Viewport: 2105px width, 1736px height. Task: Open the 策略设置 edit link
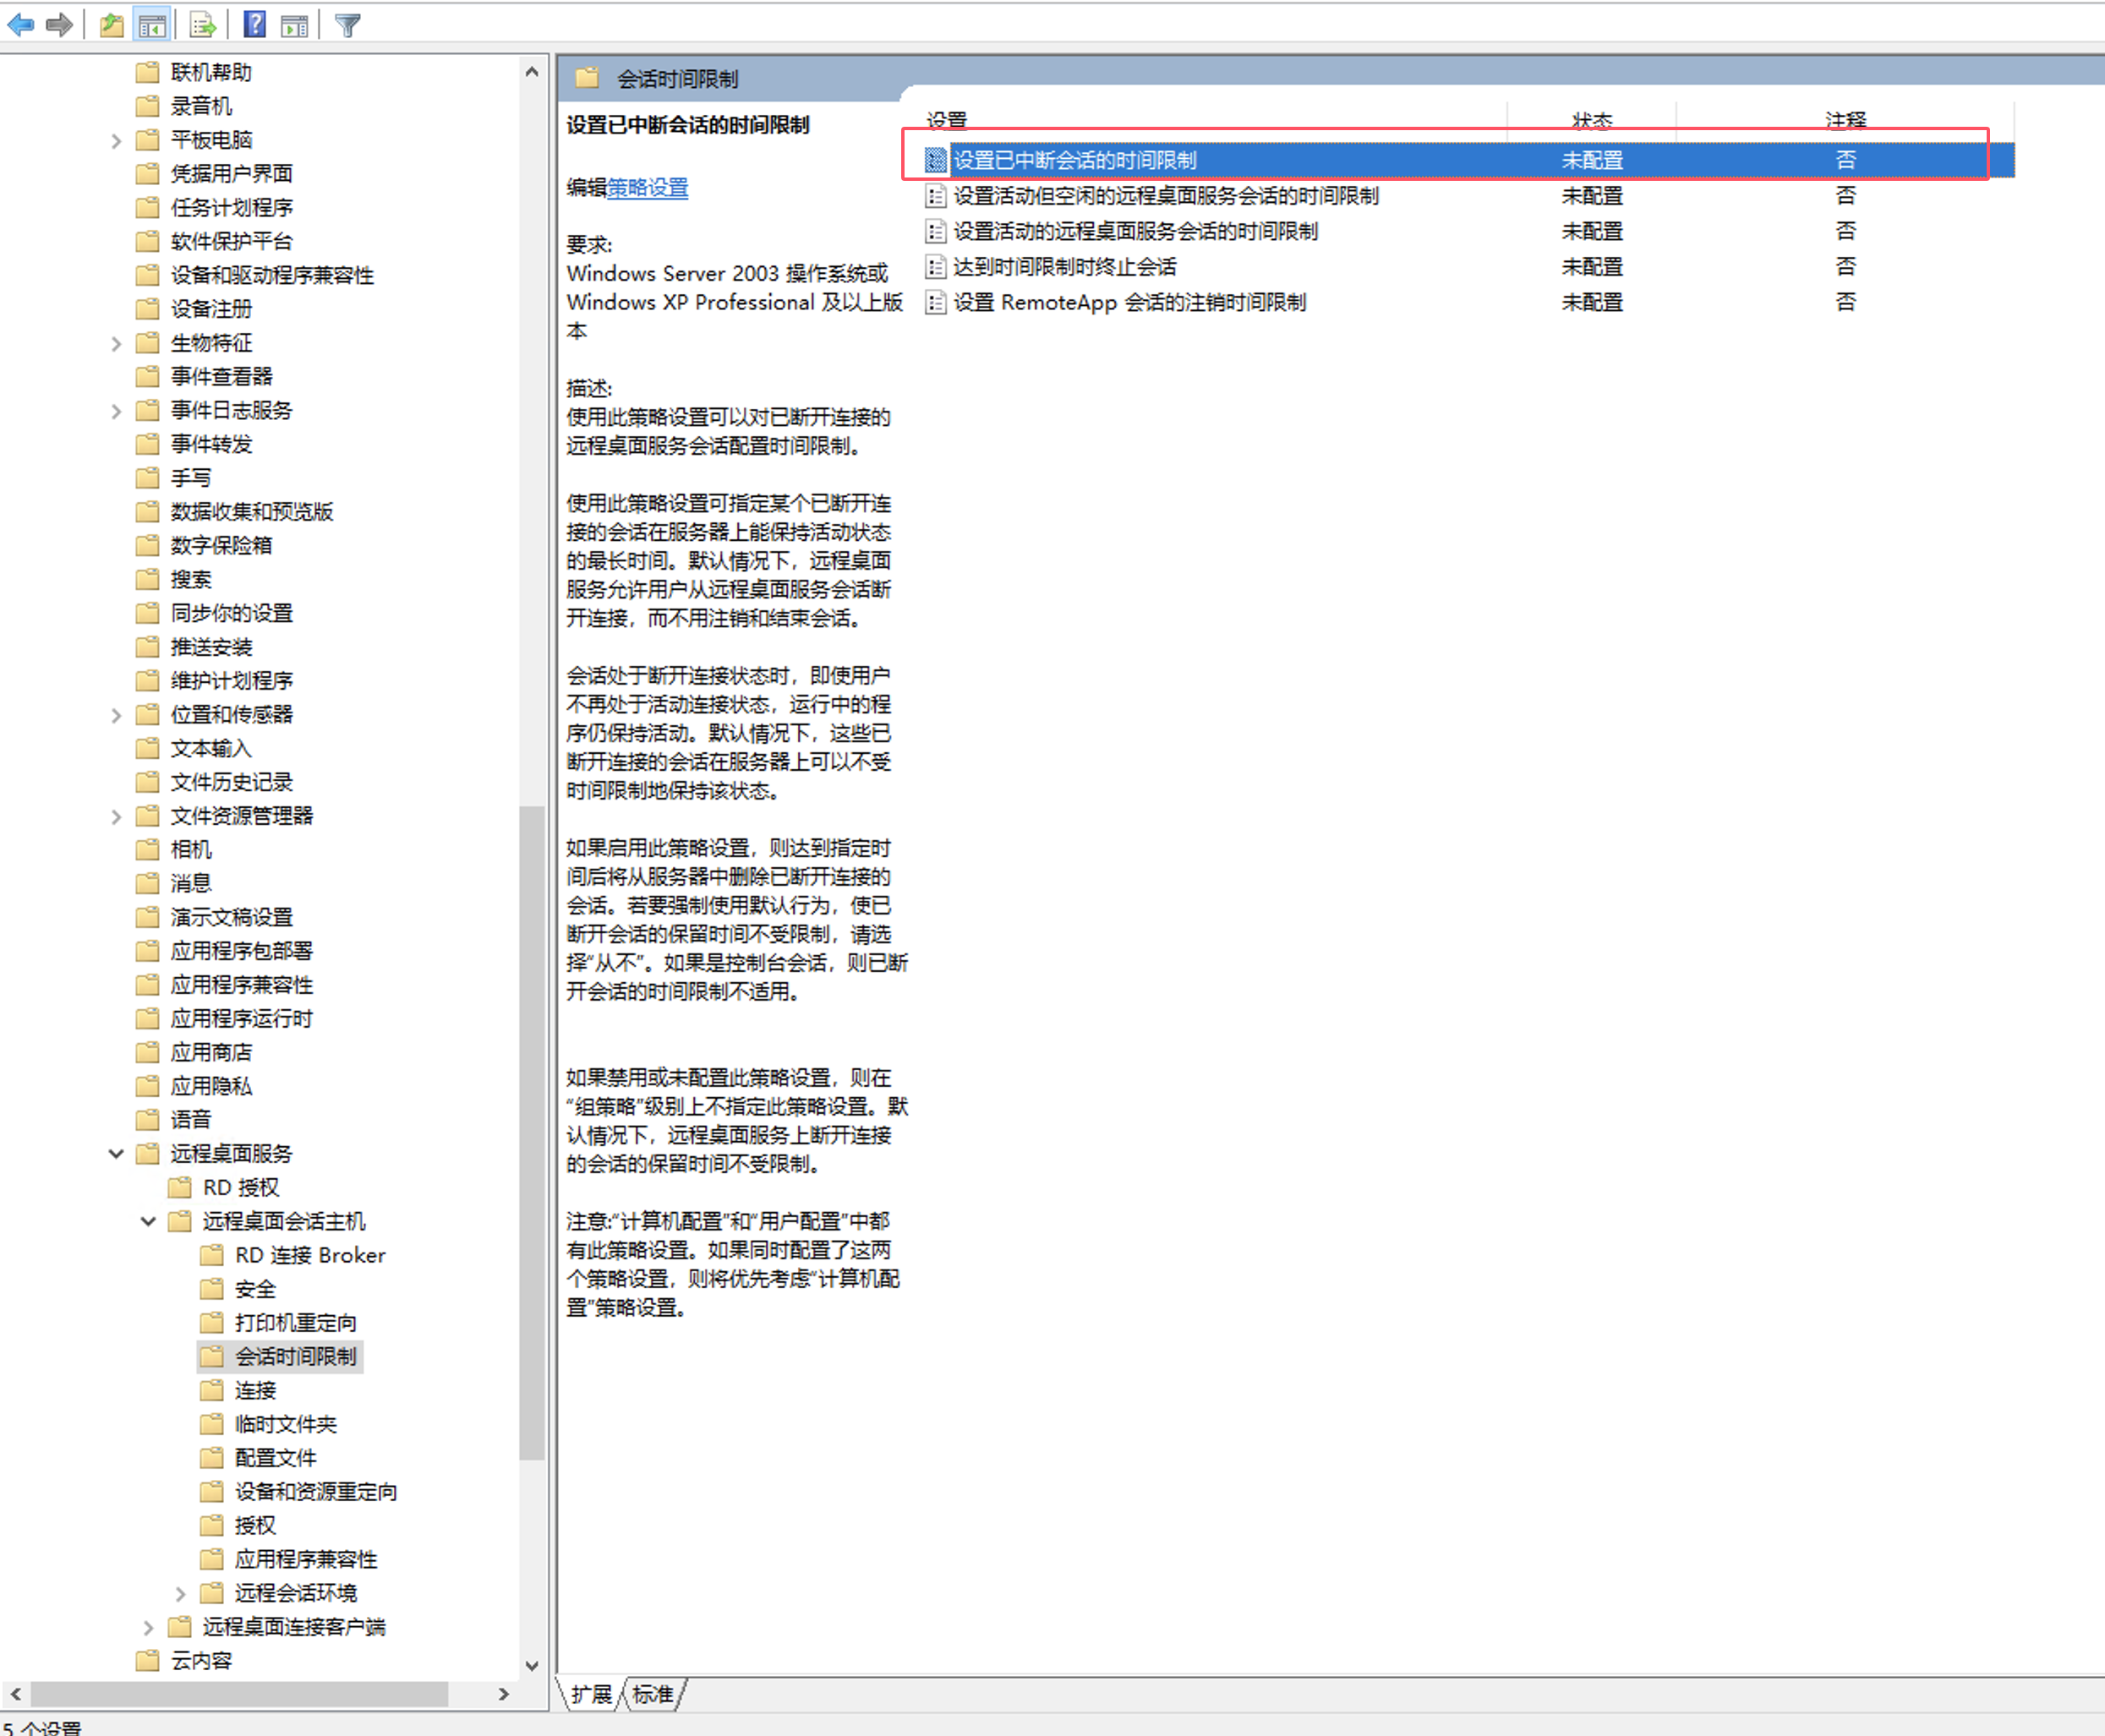point(647,188)
